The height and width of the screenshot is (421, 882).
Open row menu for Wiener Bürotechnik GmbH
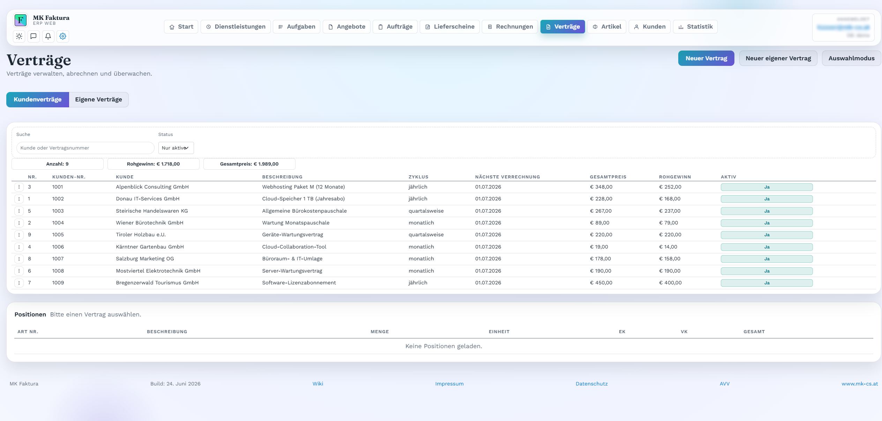tap(19, 223)
